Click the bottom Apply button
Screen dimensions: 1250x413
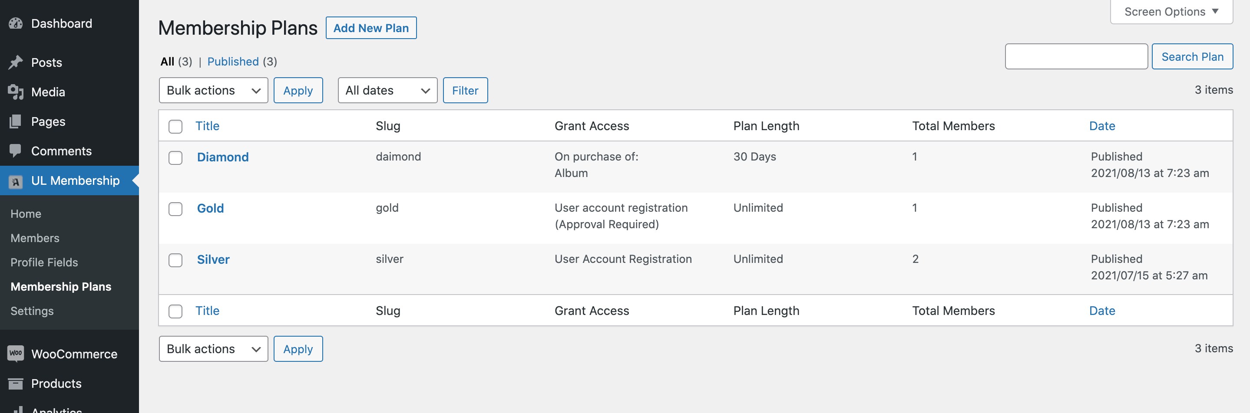coord(298,348)
